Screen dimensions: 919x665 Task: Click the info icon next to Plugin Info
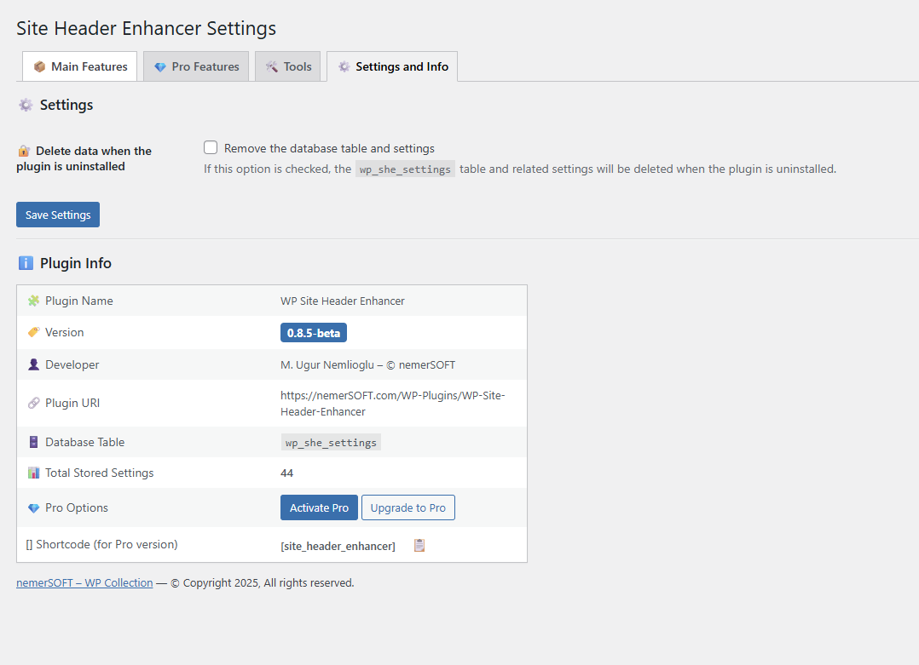tap(26, 262)
